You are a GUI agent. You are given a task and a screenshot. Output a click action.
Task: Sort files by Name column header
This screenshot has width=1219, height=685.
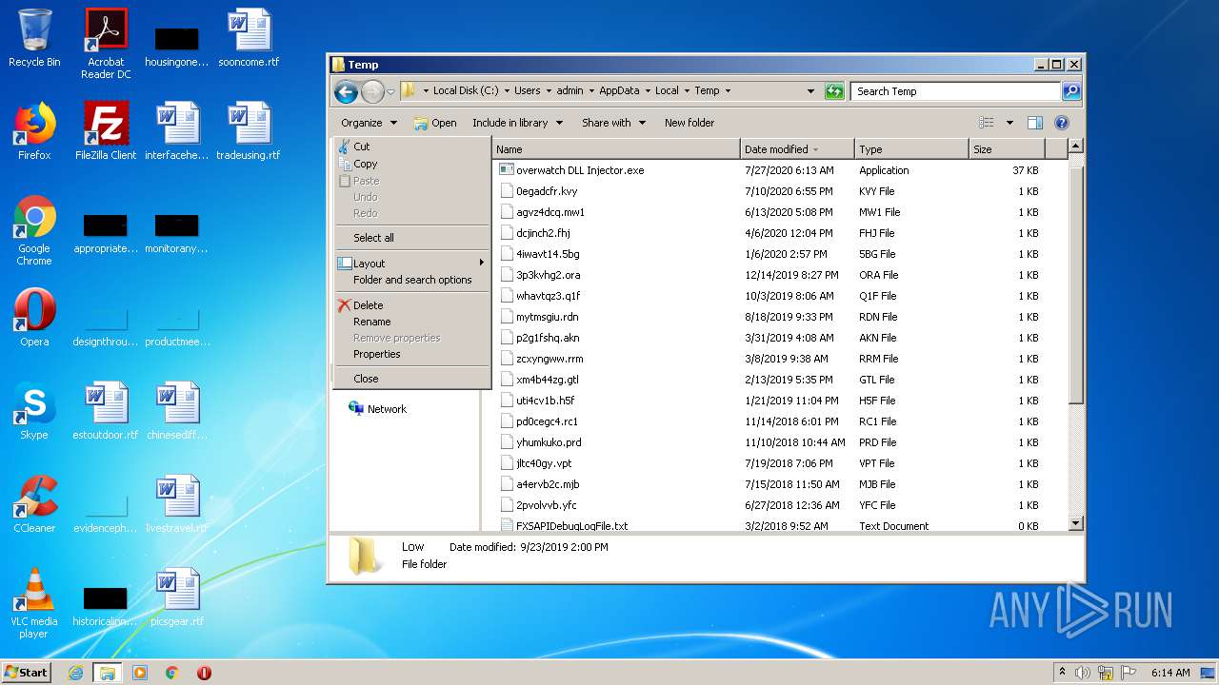point(616,149)
